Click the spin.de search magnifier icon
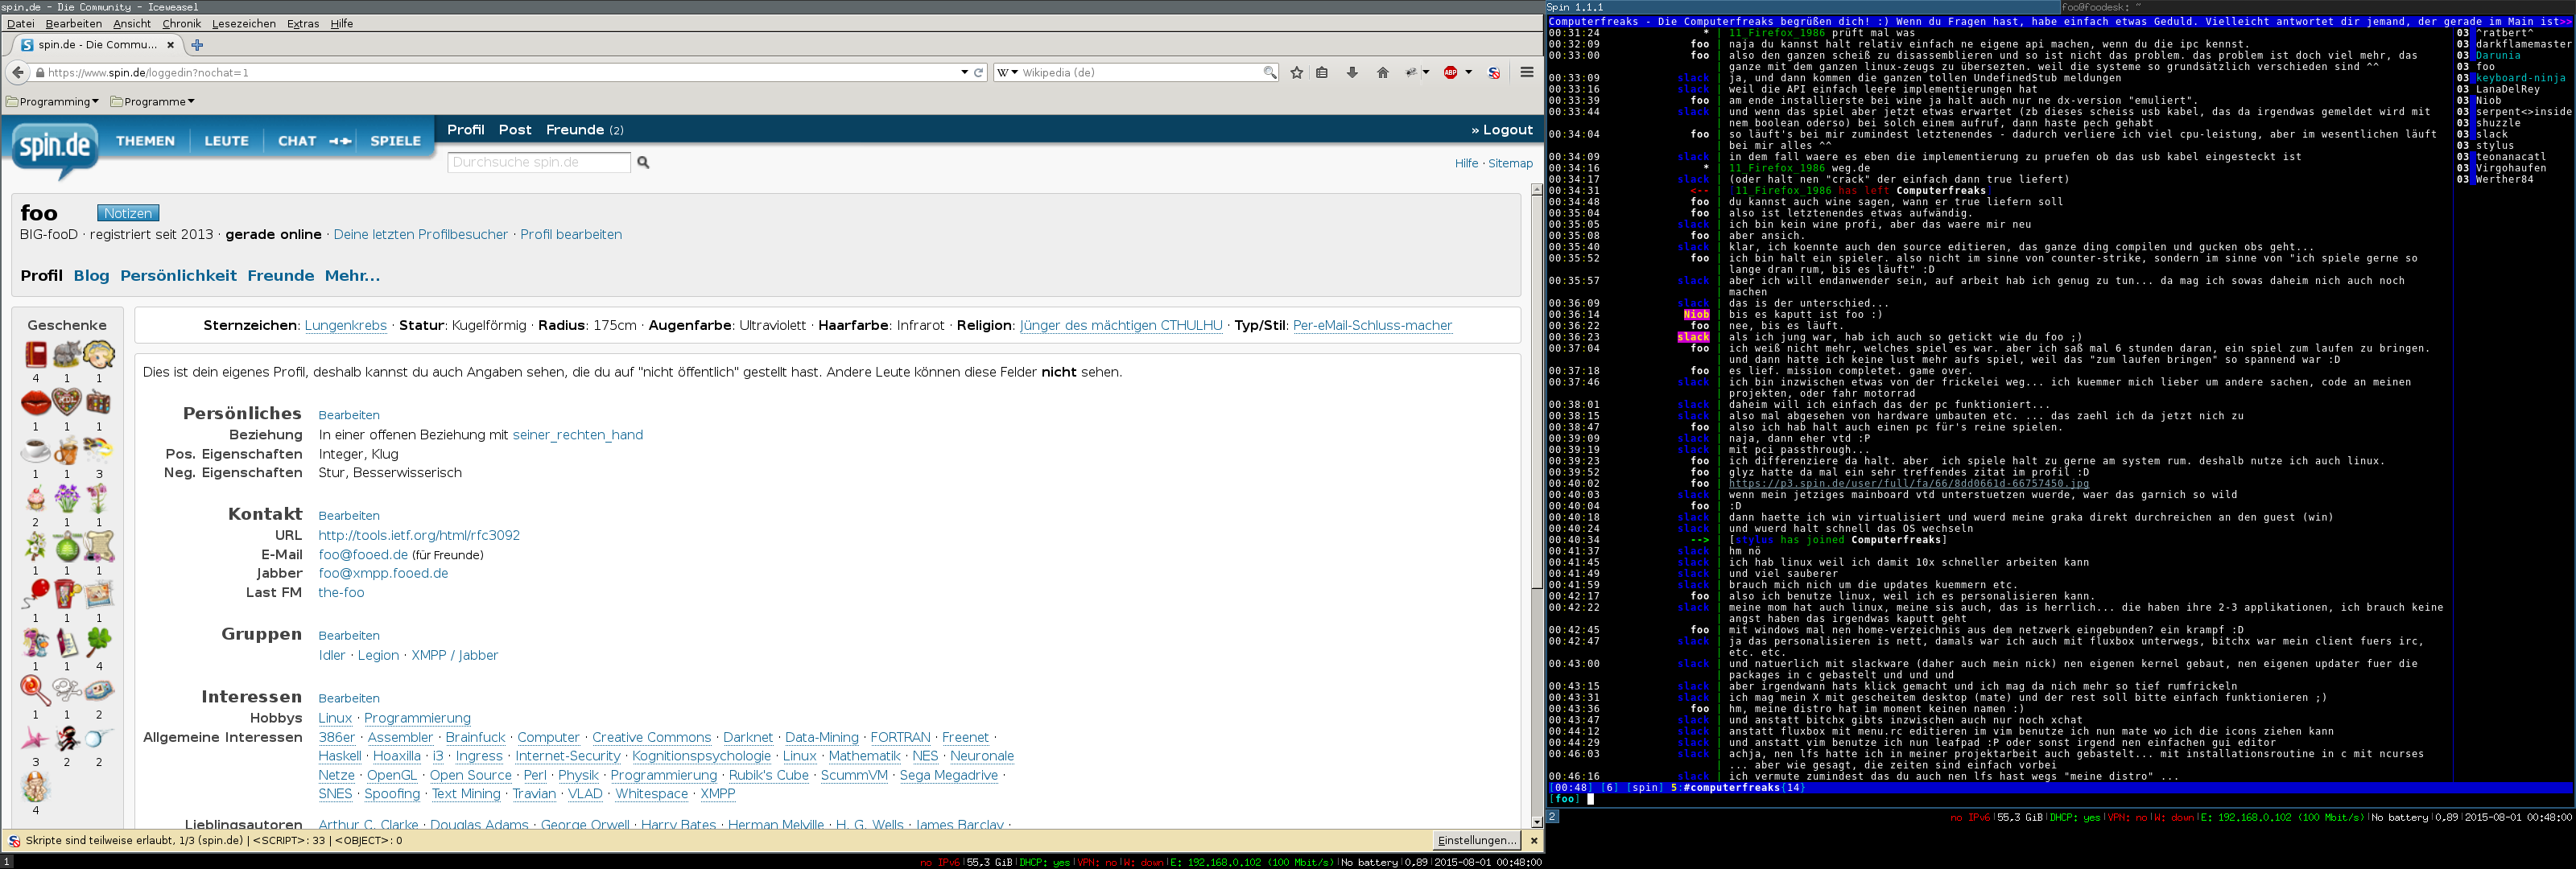This screenshot has width=2576, height=869. pyautogui.click(x=643, y=163)
